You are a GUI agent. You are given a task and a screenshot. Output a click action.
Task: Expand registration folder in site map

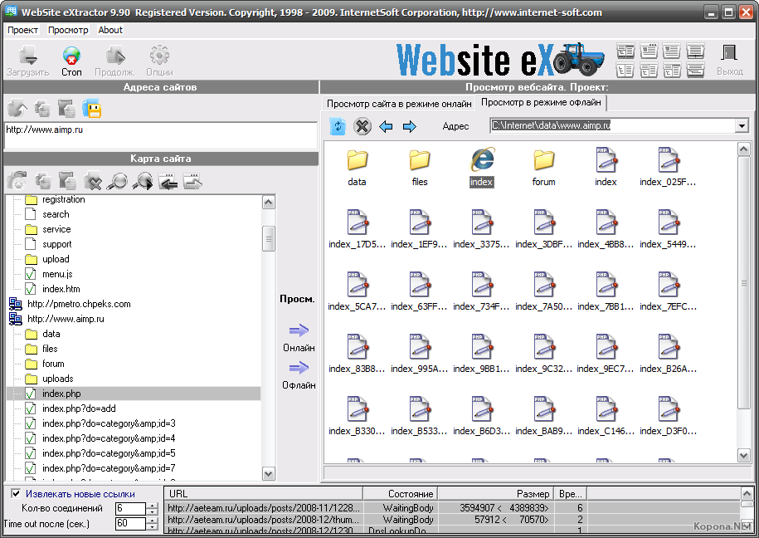(32, 199)
